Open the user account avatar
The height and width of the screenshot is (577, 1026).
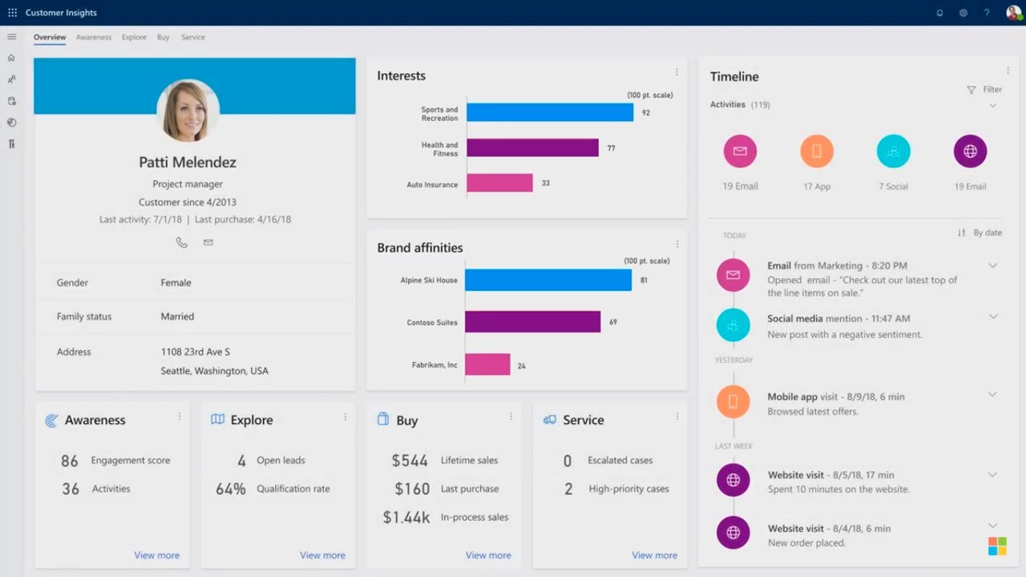coord(1014,13)
